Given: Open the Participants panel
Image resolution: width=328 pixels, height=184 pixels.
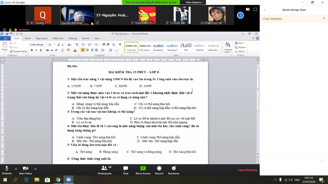Looking at the screenshot, I should click(105, 170).
